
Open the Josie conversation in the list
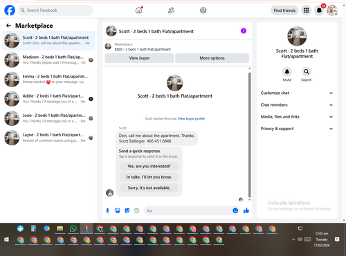[48, 118]
